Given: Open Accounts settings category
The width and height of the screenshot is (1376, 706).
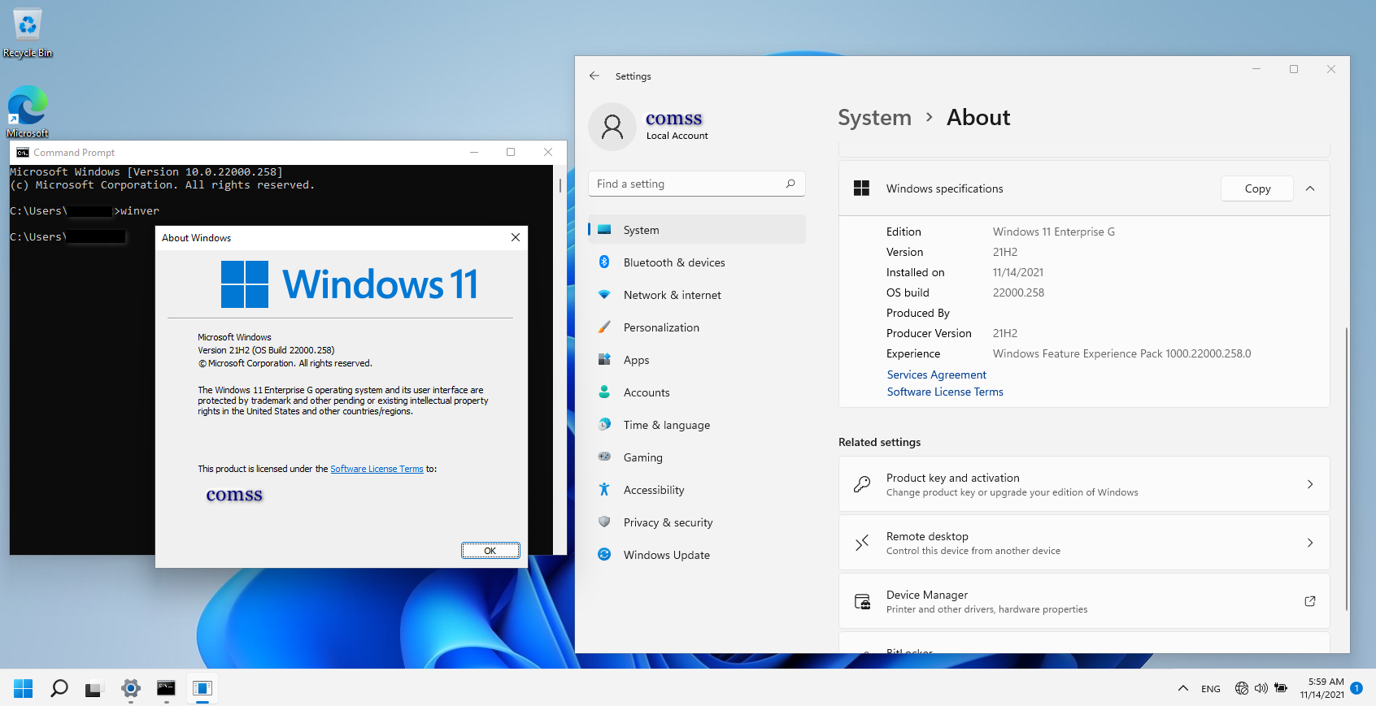Looking at the screenshot, I should [x=696, y=392].
